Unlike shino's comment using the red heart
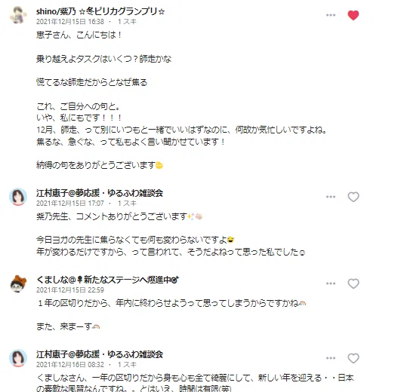Image resolution: width=398 pixels, height=392 pixels. point(353,15)
